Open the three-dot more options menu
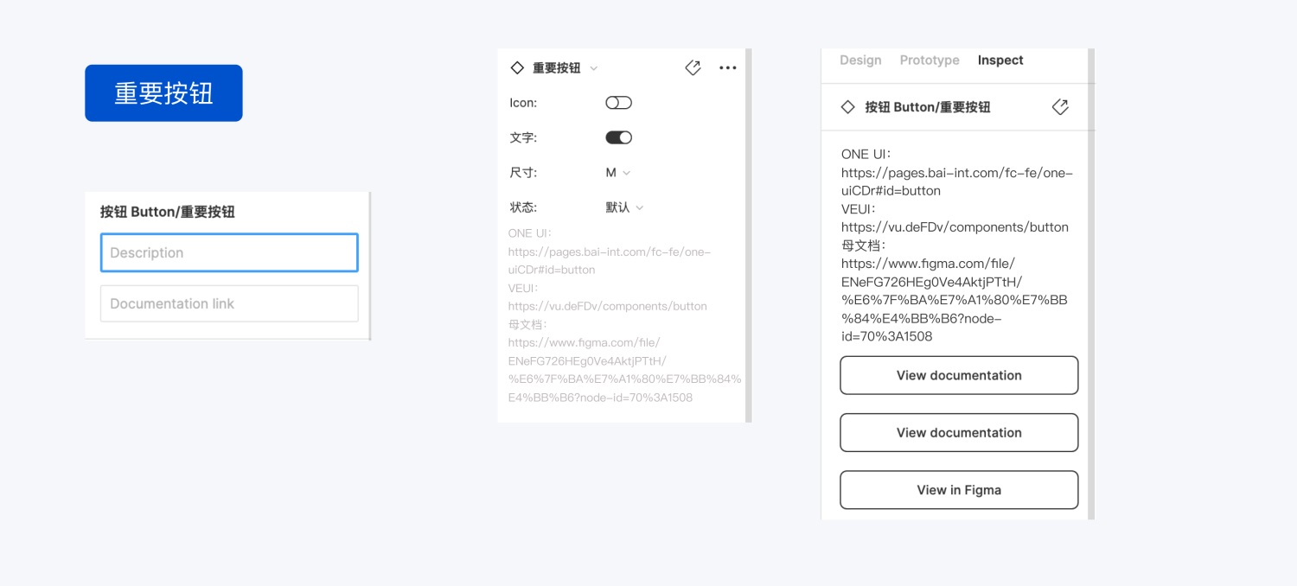 click(x=728, y=67)
